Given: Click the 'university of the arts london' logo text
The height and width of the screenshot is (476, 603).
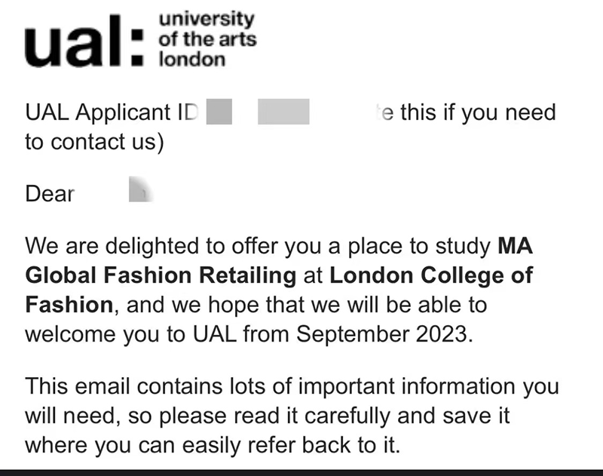Looking at the screenshot, I should [207, 39].
